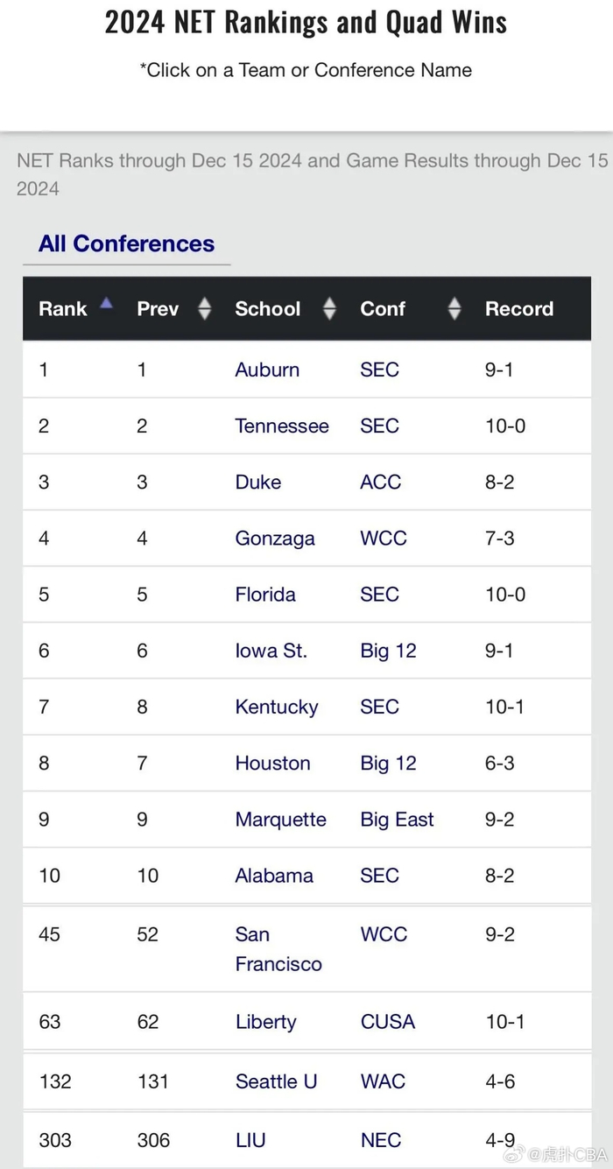
Task: Click the Duke school link
Action: point(258,482)
